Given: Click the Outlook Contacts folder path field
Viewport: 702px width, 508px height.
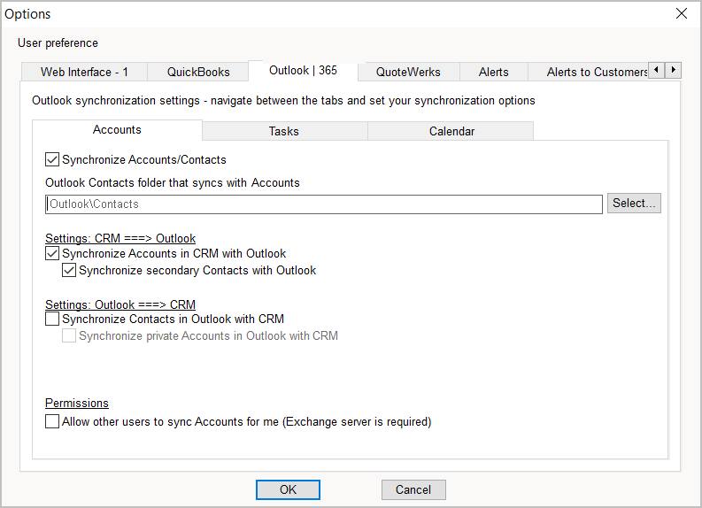Looking at the screenshot, I should pyautogui.click(x=323, y=204).
